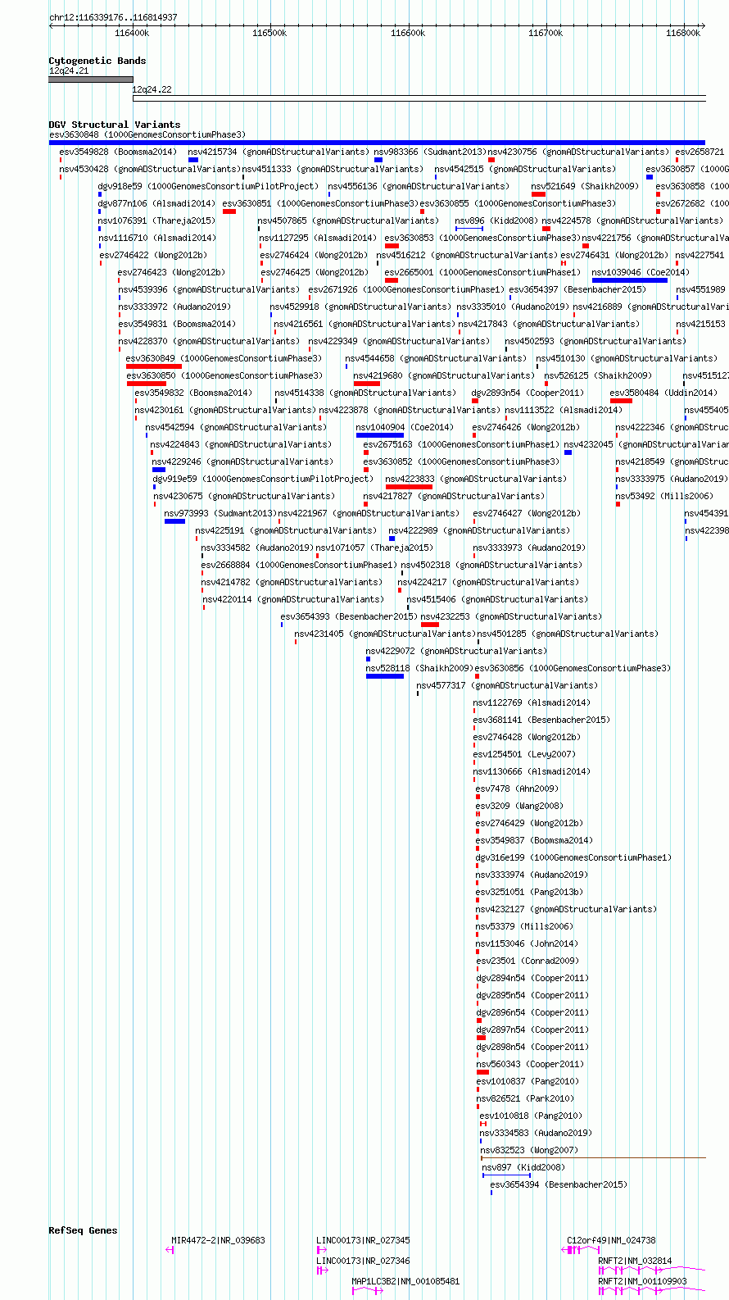Select the blue nsv1039046 (Coe2014) bar
The width and height of the screenshot is (729, 1300).
click(x=630, y=280)
